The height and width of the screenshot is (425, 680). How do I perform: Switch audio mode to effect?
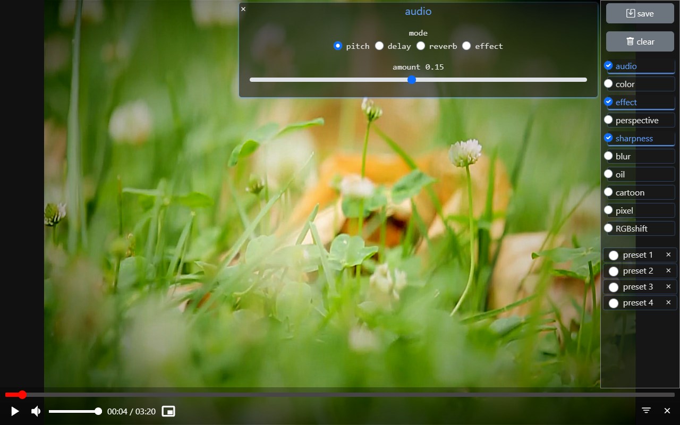click(466, 46)
